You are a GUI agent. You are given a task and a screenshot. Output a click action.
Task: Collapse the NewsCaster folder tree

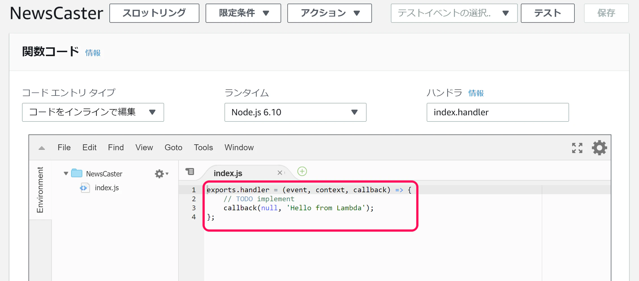[x=66, y=174]
